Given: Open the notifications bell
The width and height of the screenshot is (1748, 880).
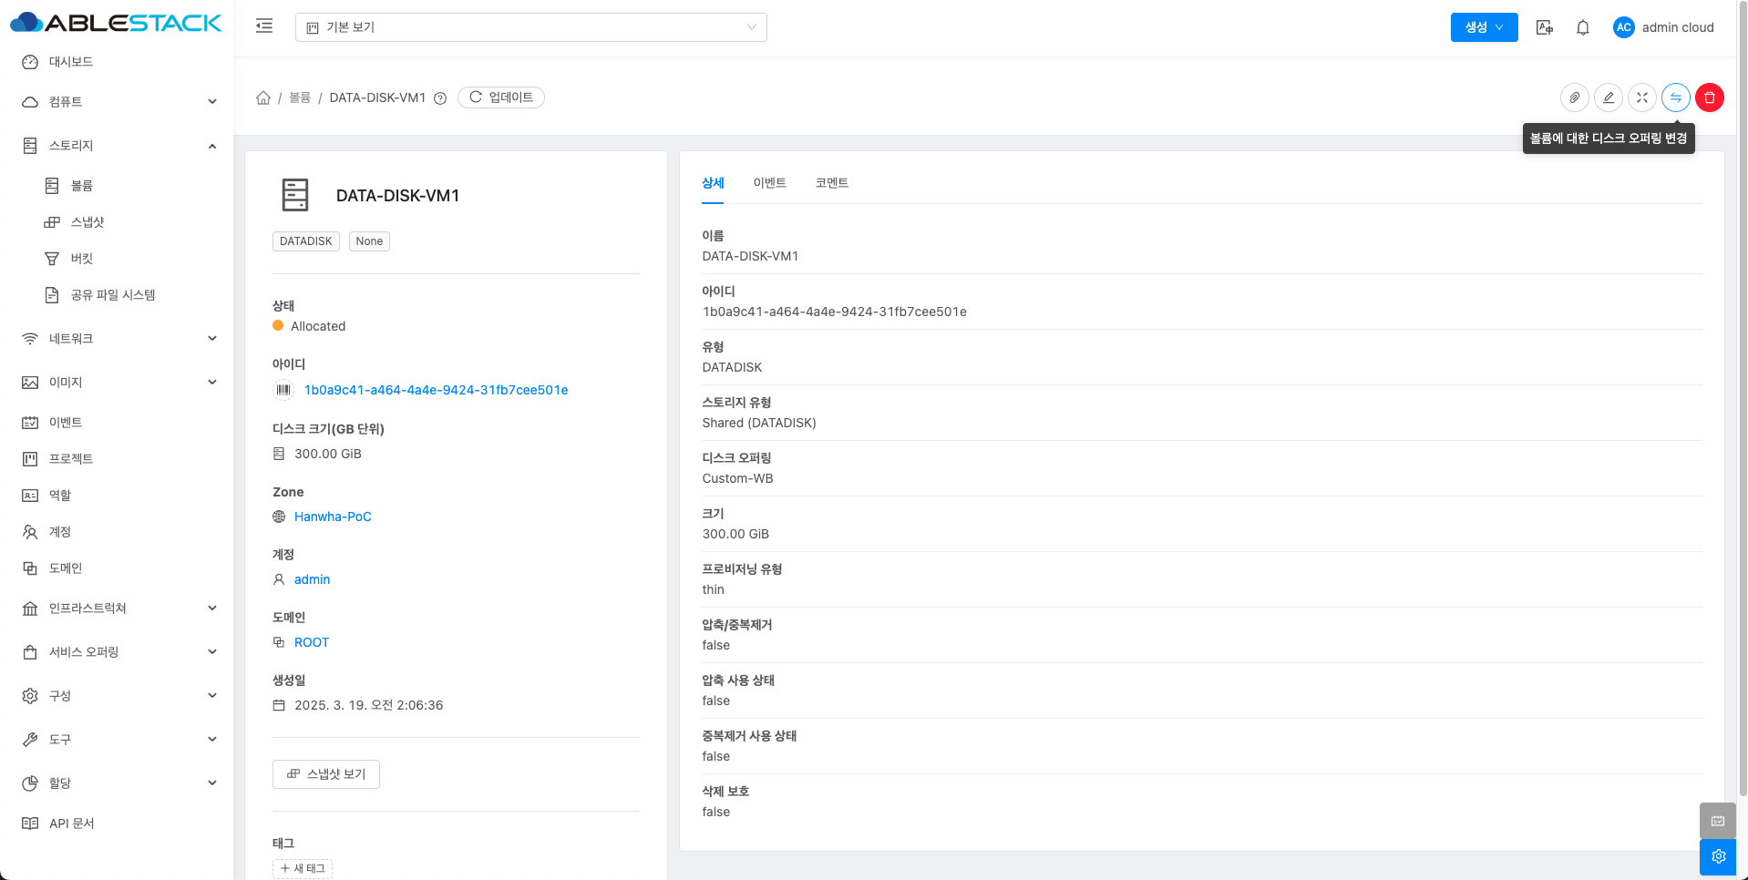Looking at the screenshot, I should [x=1582, y=27].
